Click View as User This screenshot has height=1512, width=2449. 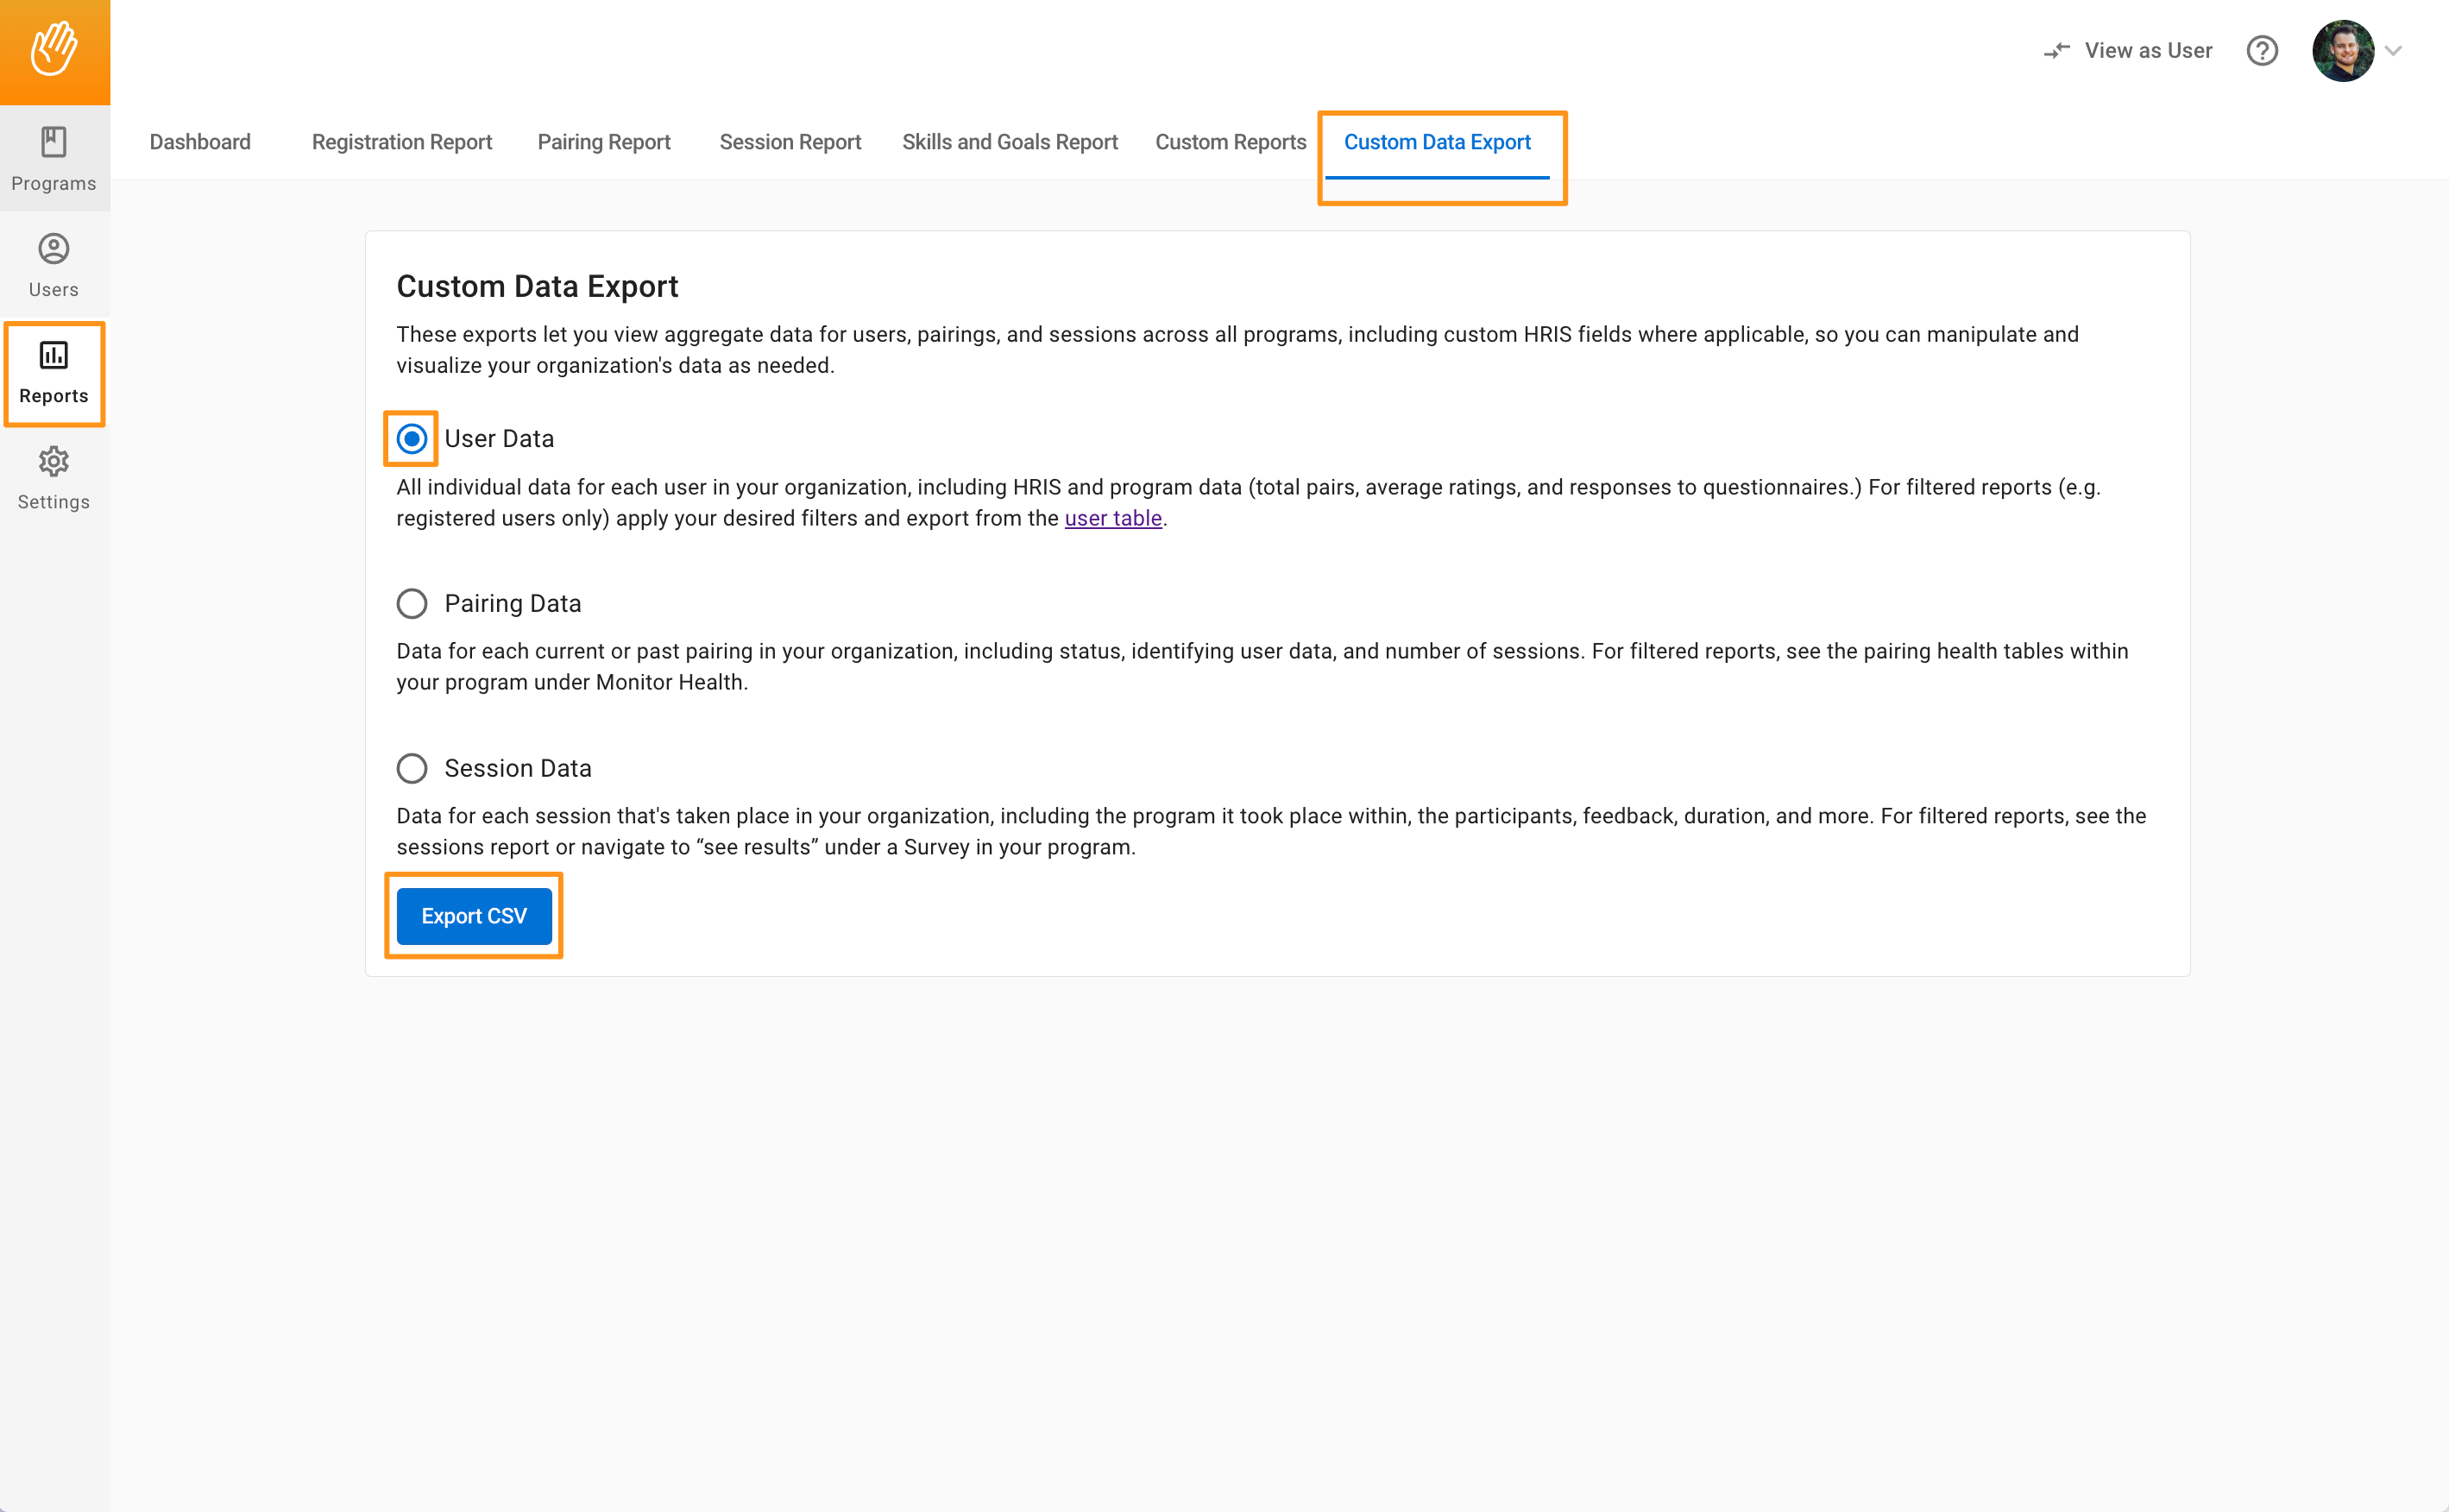click(x=2127, y=51)
